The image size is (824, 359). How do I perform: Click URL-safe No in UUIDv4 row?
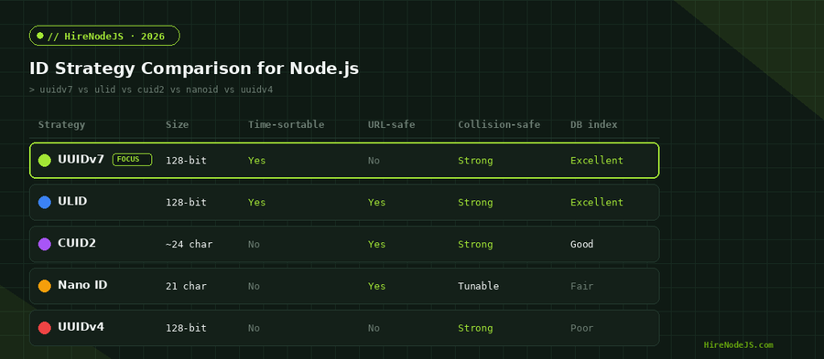[x=374, y=328]
